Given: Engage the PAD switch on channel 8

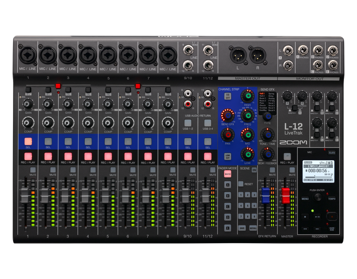Looking at the screenshot, I should tap(168, 89).
